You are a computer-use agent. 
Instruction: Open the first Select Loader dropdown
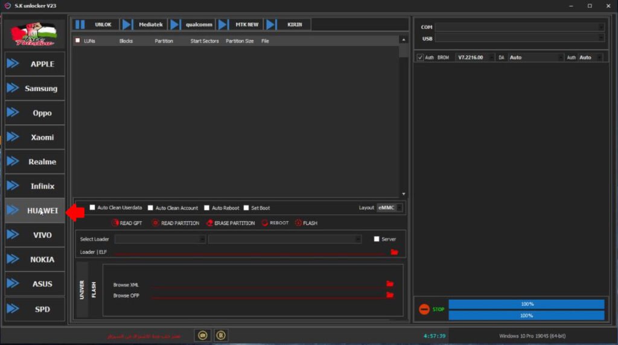tap(159, 239)
